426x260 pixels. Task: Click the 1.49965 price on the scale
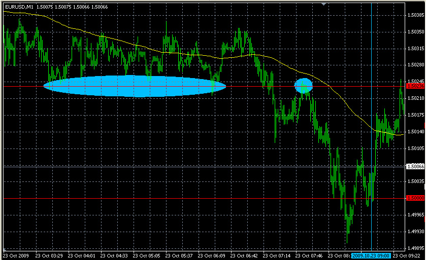tap(415, 215)
